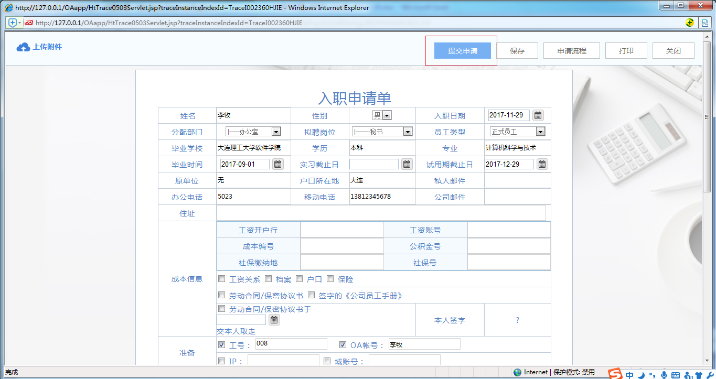Click the Sogou soft keyboard icon
This screenshot has height=379, width=716.
(x=676, y=374)
